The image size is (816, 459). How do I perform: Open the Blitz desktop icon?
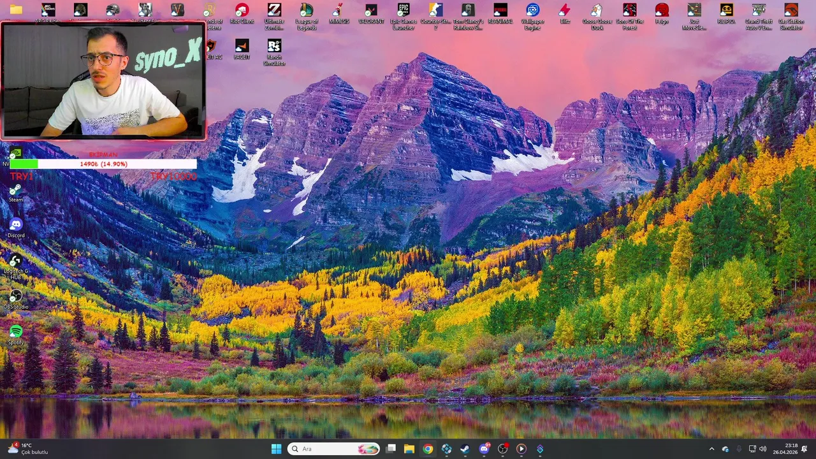tap(565, 14)
